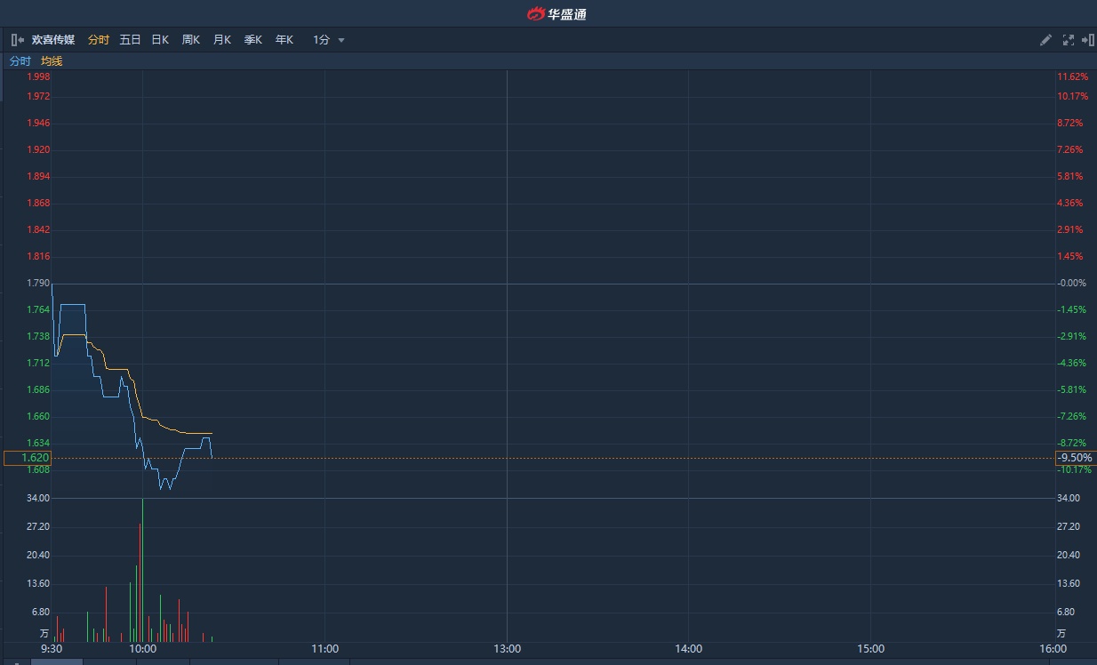Toggle the 分时 price line legend
This screenshot has width=1097, height=665.
pyautogui.click(x=20, y=61)
